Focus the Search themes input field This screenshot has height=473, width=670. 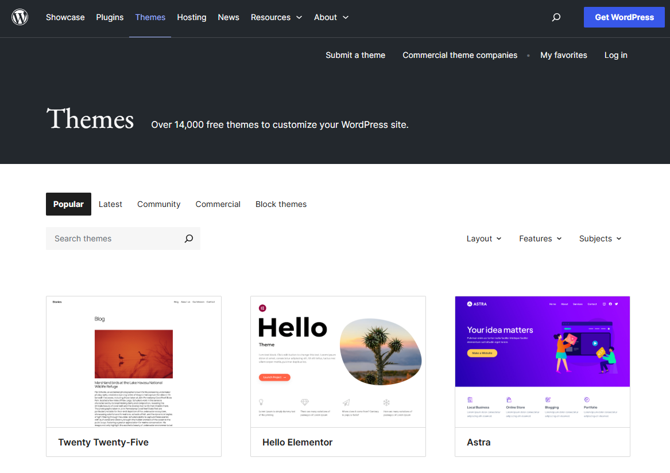pyautogui.click(x=123, y=239)
